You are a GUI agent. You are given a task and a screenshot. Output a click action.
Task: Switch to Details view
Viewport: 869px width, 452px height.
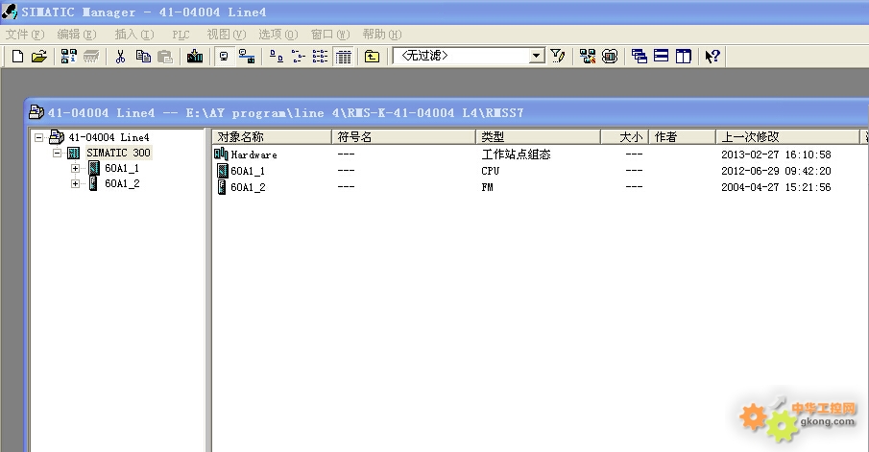(x=344, y=57)
